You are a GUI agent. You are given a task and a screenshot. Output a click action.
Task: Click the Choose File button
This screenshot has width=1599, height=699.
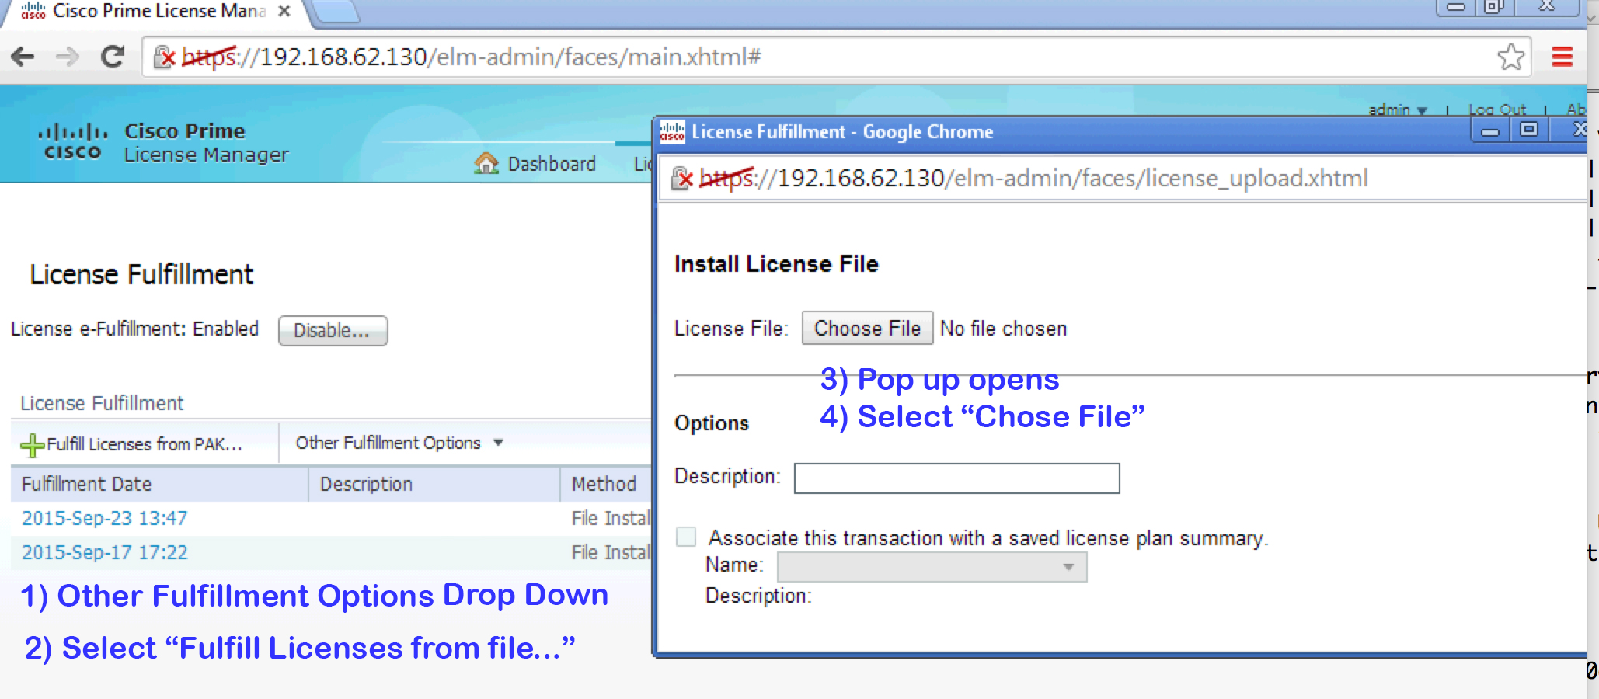pos(867,329)
